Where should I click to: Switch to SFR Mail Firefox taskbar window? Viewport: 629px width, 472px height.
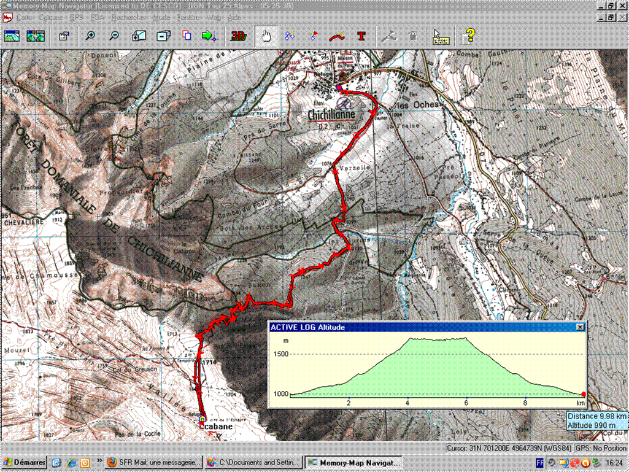[154, 462]
